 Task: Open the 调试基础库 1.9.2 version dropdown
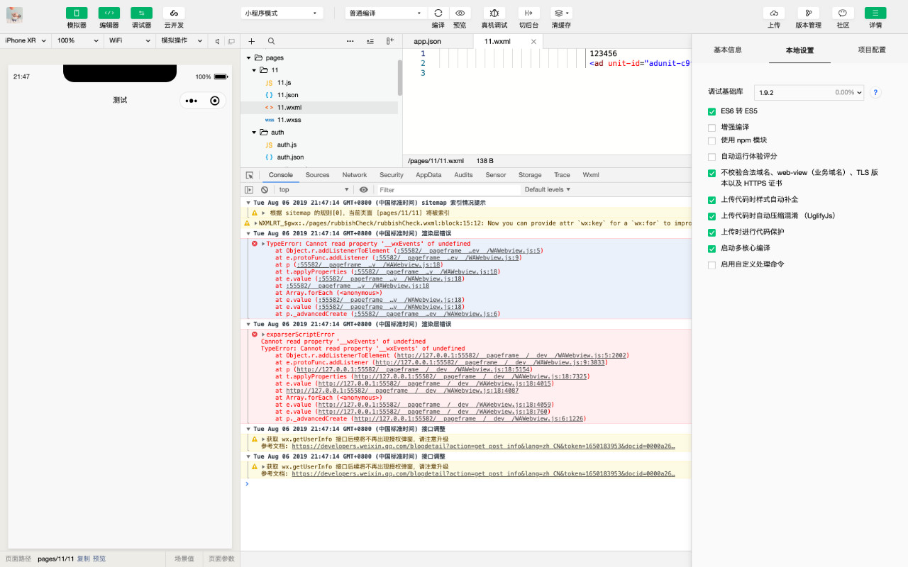point(809,92)
